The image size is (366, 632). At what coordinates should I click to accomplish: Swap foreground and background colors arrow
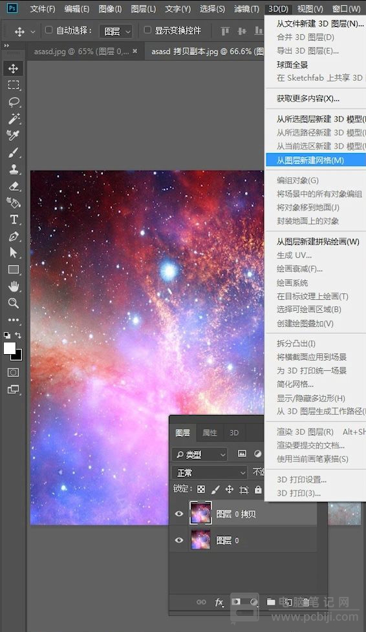18,335
